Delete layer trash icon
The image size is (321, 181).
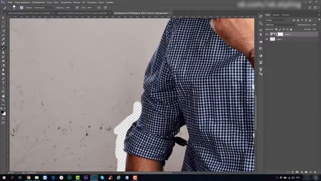point(315,172)
